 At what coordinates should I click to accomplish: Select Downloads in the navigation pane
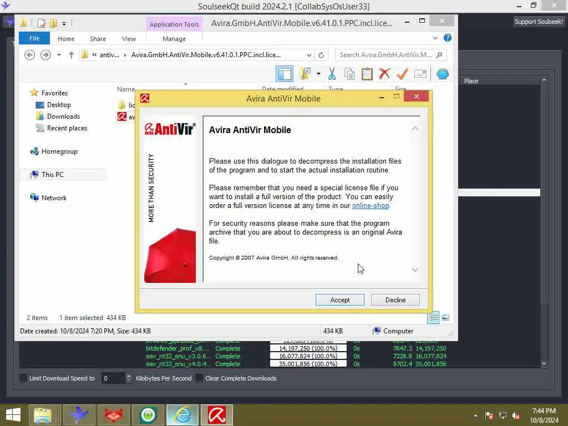(x=63, y=116)
